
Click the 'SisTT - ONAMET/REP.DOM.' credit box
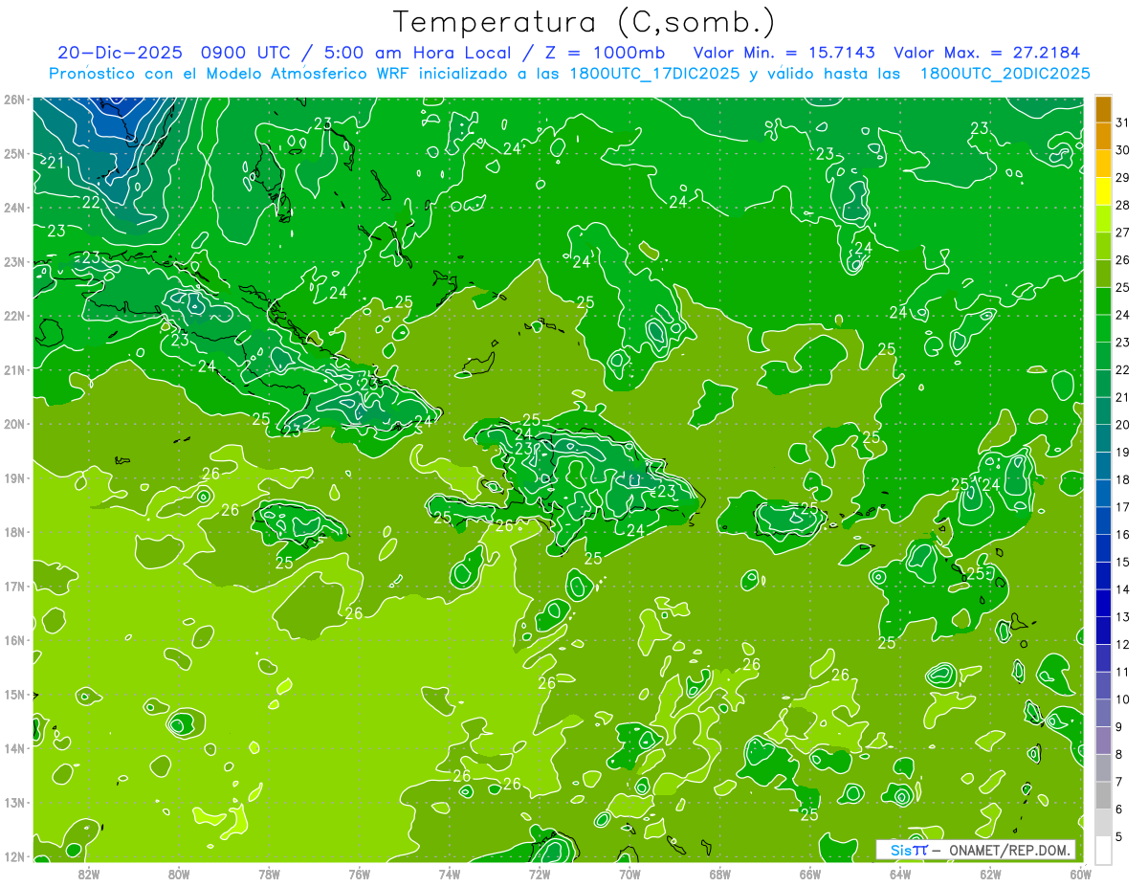[976, 850]
